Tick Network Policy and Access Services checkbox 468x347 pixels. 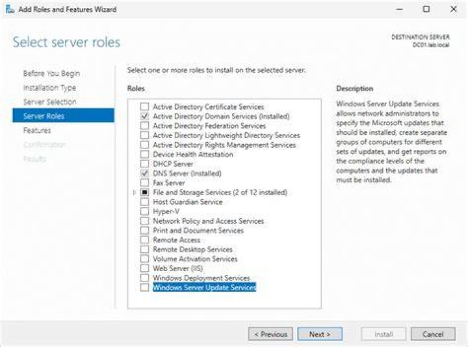[x=144, y=221]
